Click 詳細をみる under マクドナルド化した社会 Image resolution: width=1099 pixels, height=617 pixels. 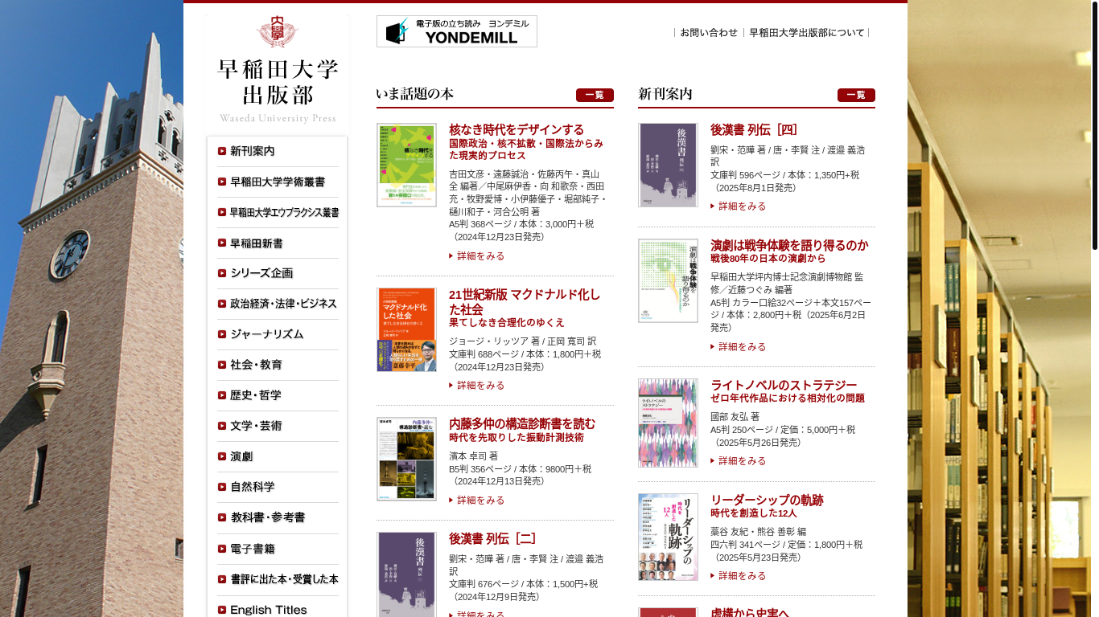477,386
